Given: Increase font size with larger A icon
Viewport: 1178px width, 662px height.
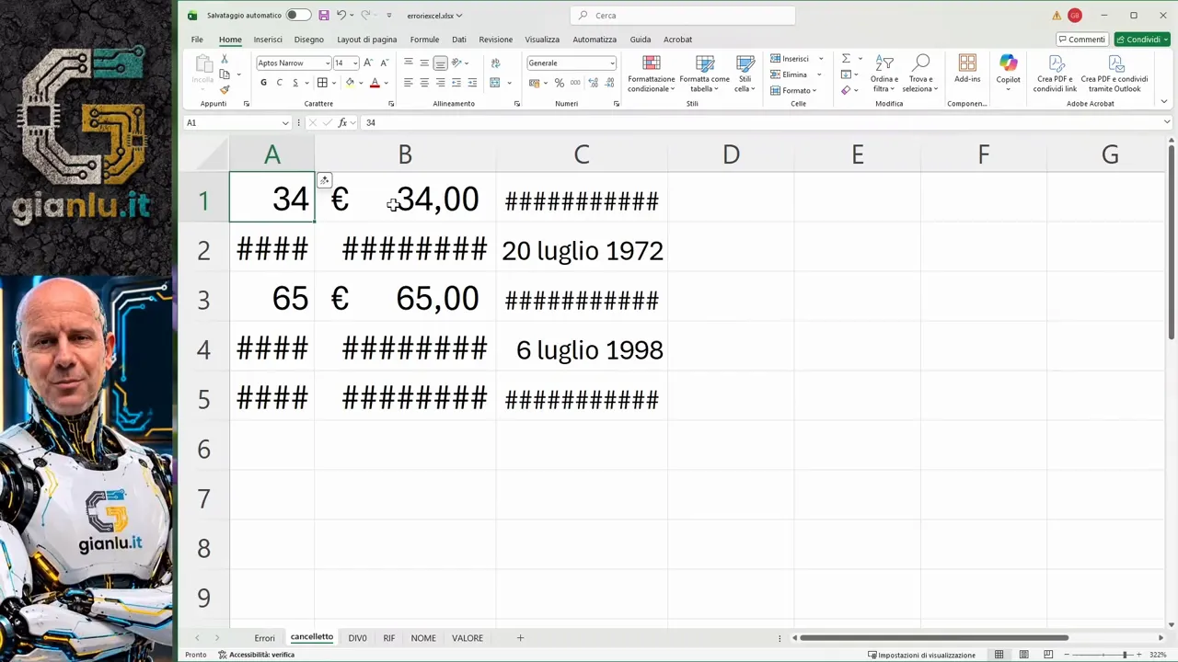Looking at the screenshot, I should coord(368,63).
